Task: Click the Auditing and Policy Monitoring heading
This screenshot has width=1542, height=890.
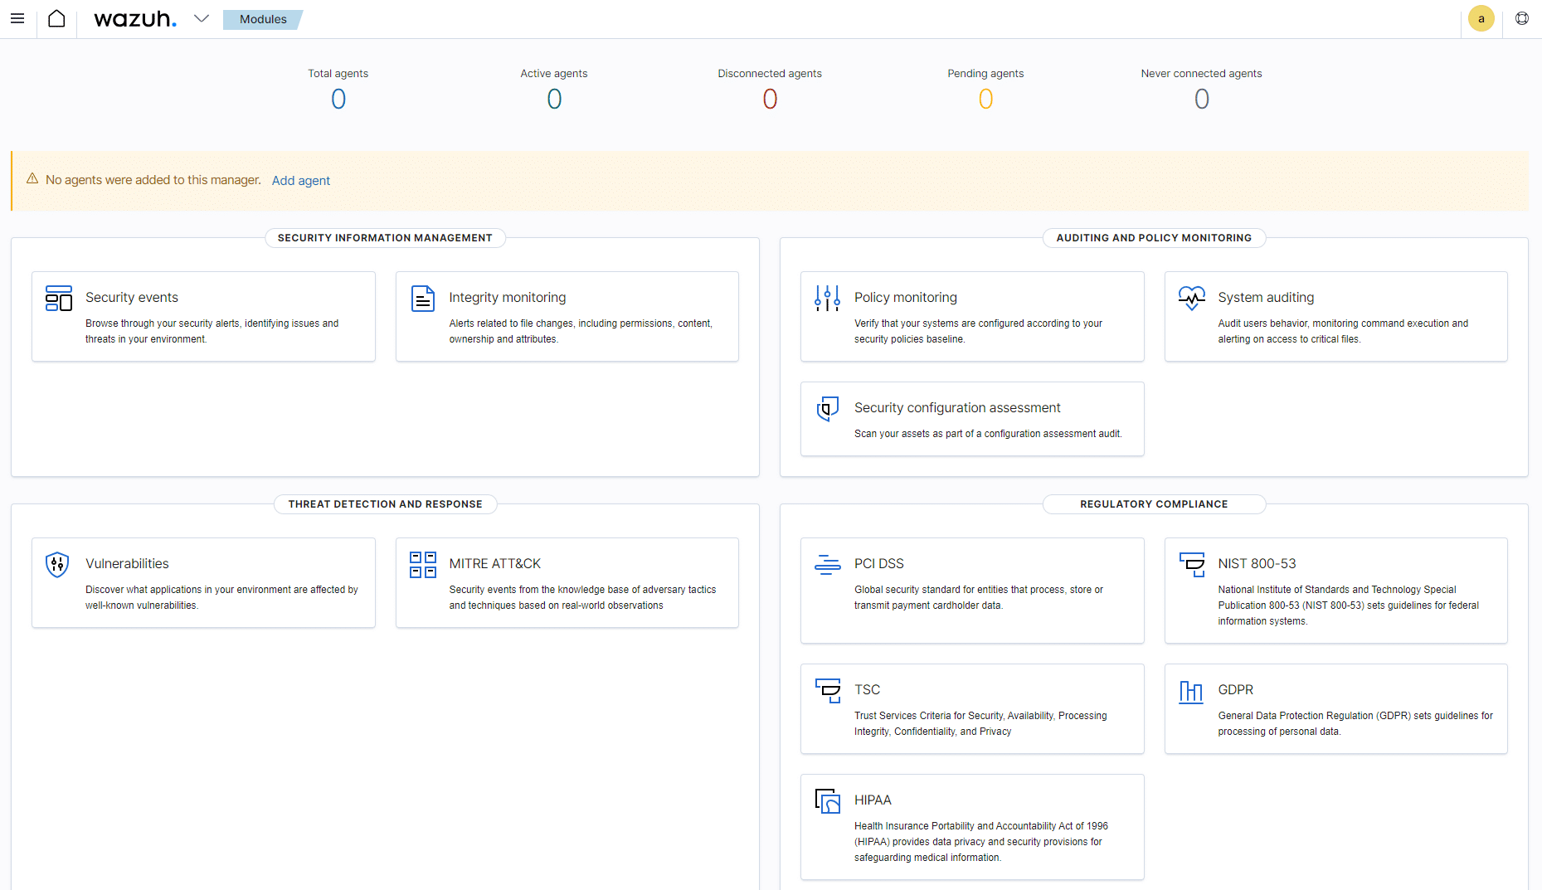Action: click(1154, 238)
